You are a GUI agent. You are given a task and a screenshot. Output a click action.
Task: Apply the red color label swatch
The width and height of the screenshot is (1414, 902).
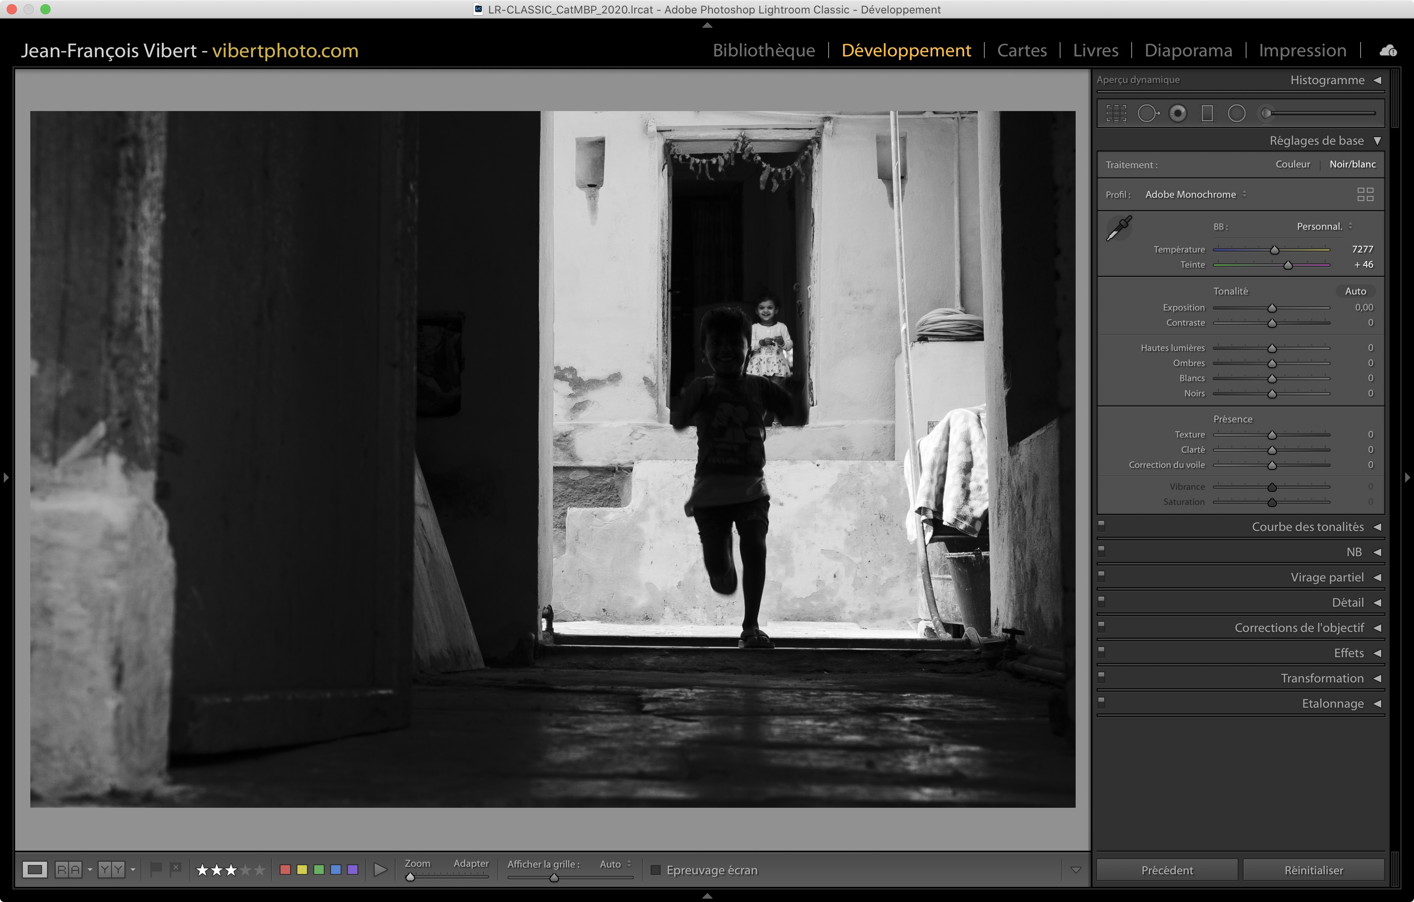[x=285, y=870]
